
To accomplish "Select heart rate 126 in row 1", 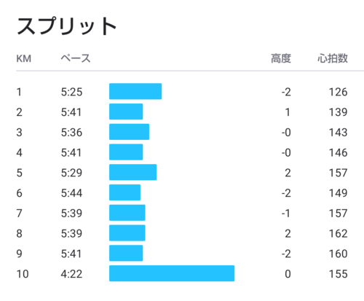I will click(x=339, y=92).
